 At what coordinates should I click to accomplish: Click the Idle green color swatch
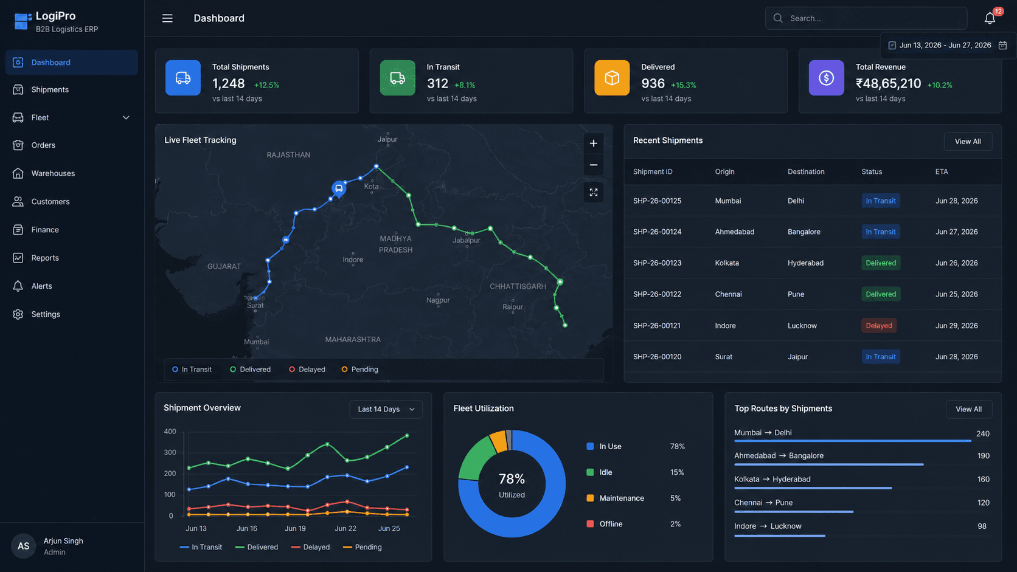coord(590,472)
